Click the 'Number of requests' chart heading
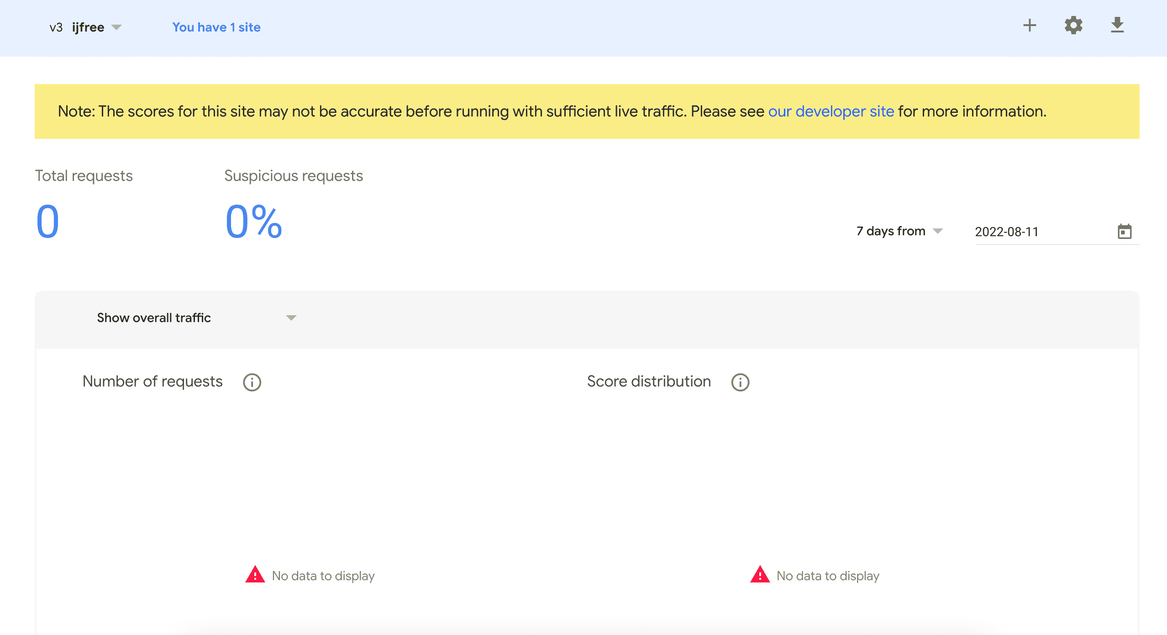The image size is (1167, 635). coord(152,381)
